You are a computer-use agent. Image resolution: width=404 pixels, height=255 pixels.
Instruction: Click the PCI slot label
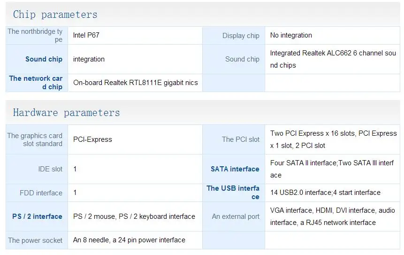click(241, 139)
